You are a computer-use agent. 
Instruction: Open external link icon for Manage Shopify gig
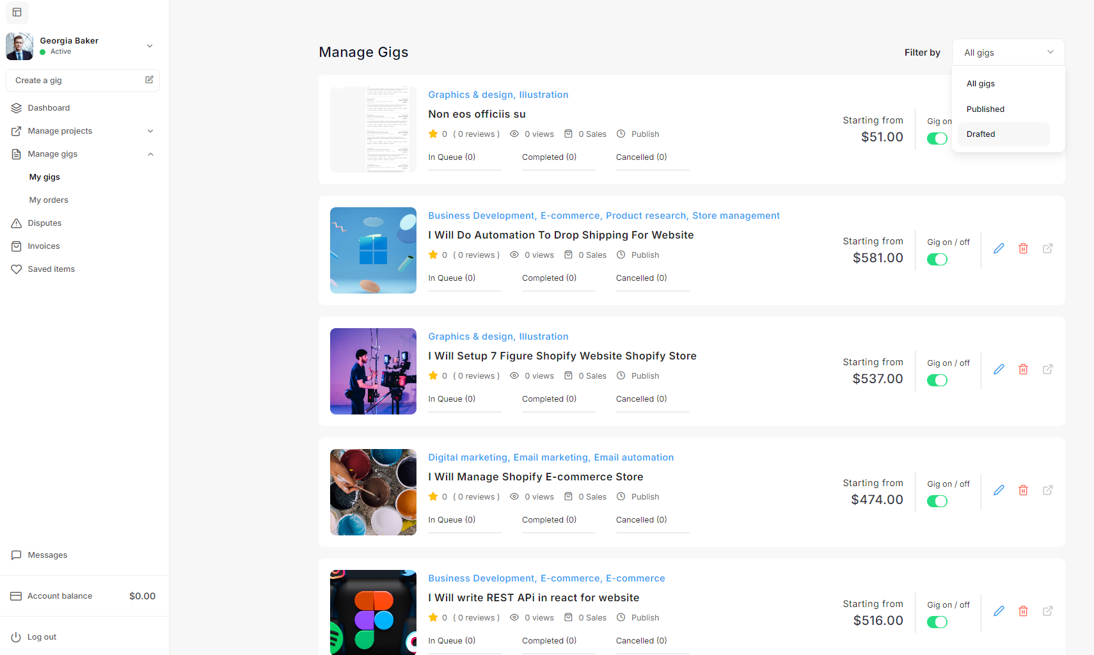(1047, 490)
